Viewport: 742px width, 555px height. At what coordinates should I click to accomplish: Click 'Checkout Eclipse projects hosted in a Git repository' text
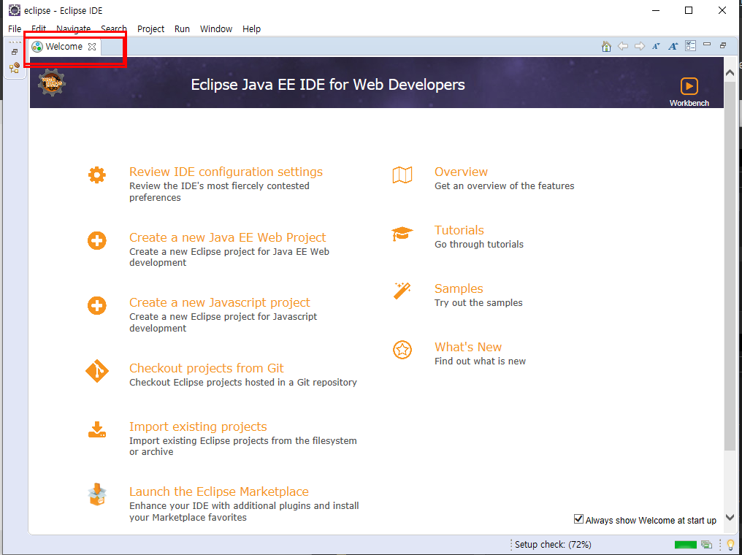point(243,383)
